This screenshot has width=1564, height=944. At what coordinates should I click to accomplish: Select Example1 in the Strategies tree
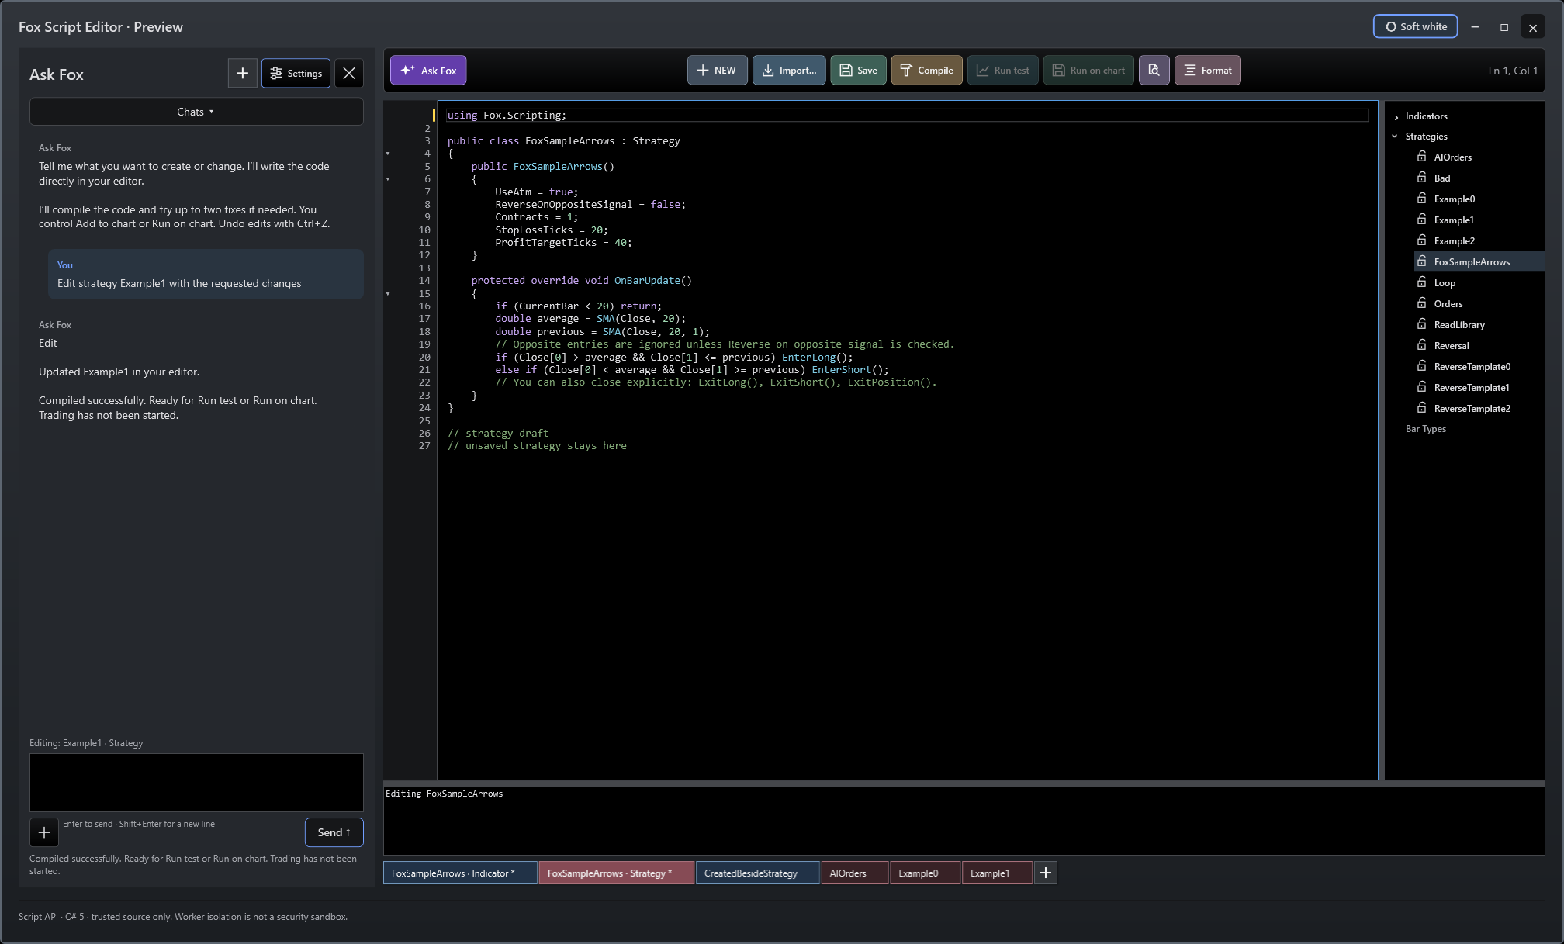(x=1454, y=220)
